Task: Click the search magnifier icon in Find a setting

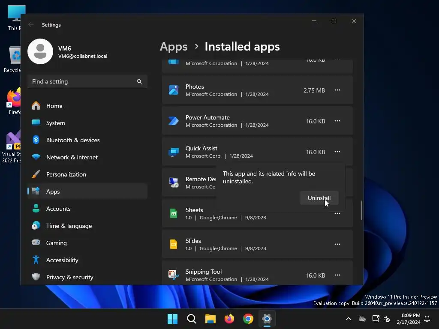Action: point(139,81)
